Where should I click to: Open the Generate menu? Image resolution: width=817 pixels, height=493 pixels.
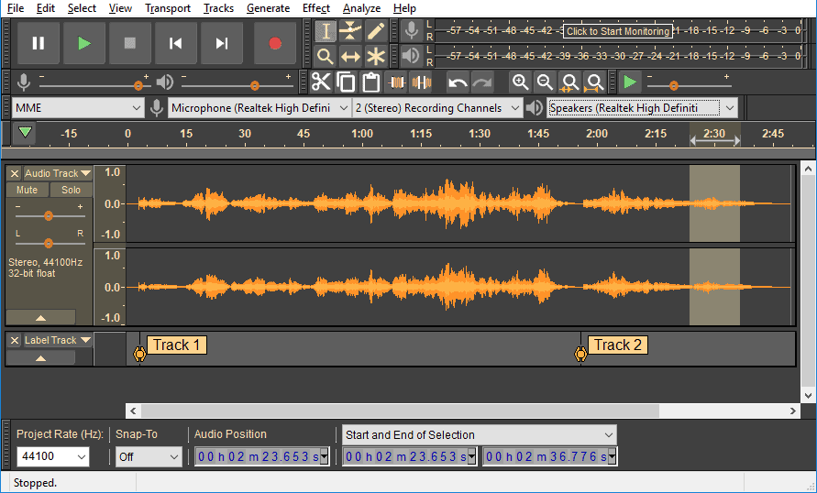[x=269, y=8]
